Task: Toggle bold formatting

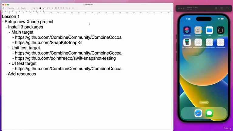Action: point(47,8)
